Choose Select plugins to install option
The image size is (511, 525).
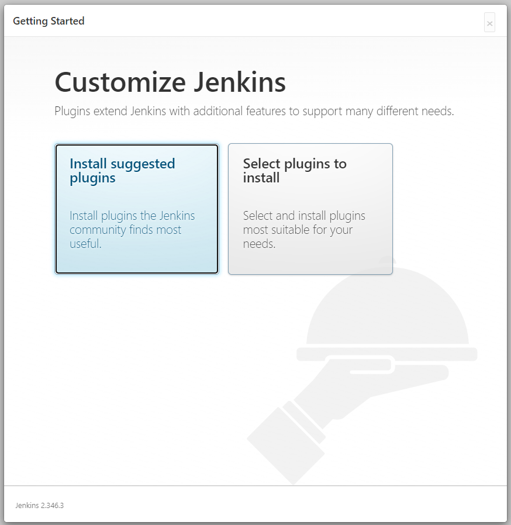[310, 209]
